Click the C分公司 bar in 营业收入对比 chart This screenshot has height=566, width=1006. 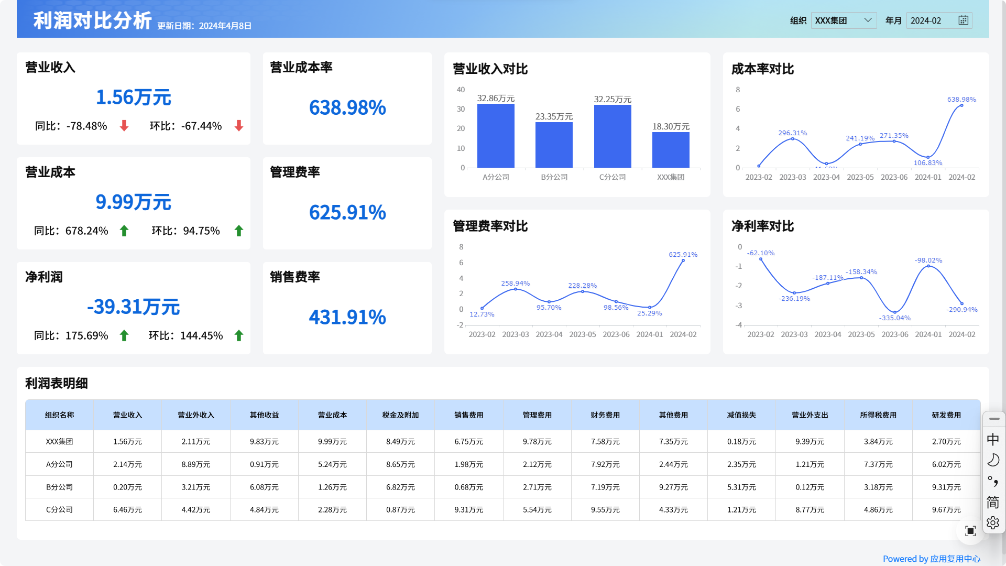(x=613, y=136)
